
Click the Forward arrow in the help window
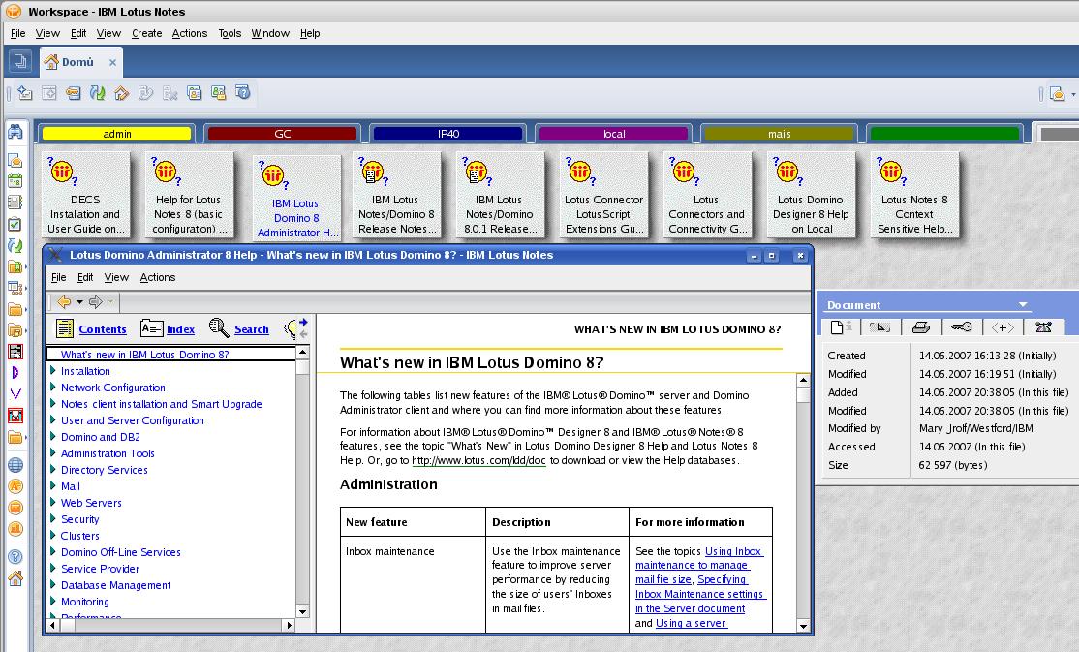[x=96, y=301]
